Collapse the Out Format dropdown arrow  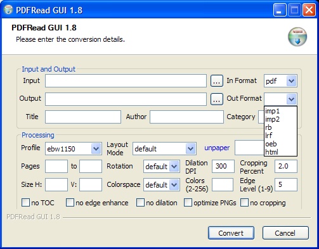tap(291, 99)
